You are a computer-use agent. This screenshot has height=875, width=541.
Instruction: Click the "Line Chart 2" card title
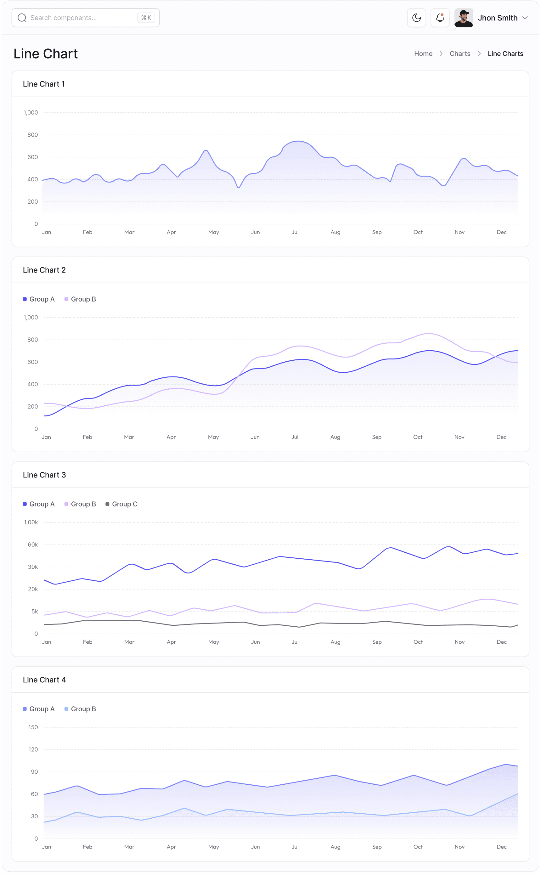[x=44, y=270]
